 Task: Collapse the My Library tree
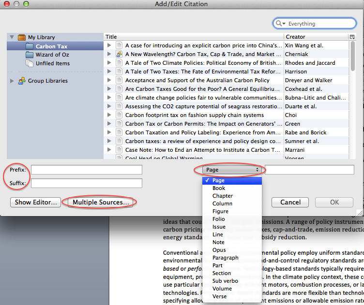click(12, 37)
